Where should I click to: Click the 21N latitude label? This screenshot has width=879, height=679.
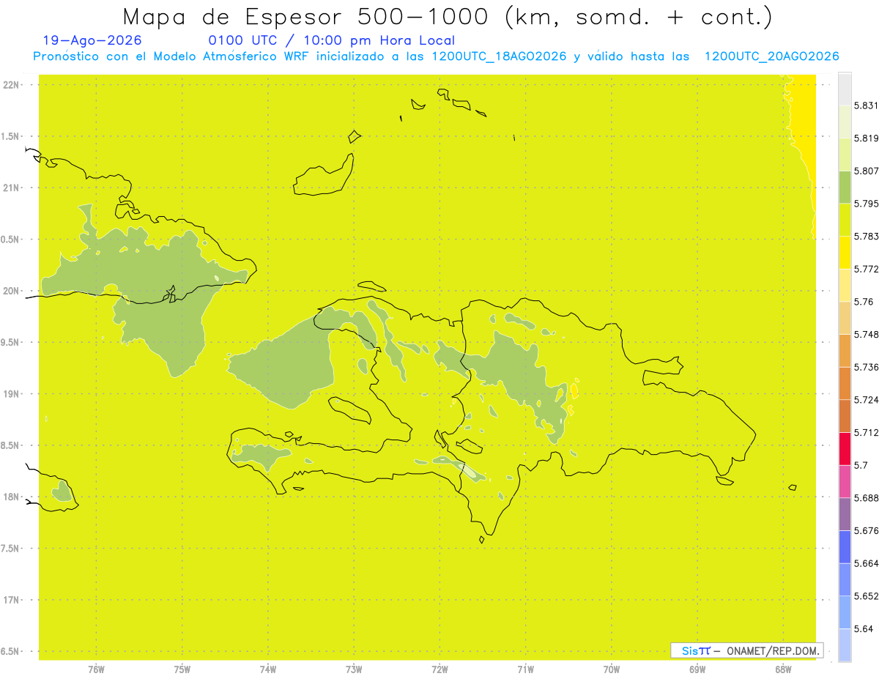point(12,188)
